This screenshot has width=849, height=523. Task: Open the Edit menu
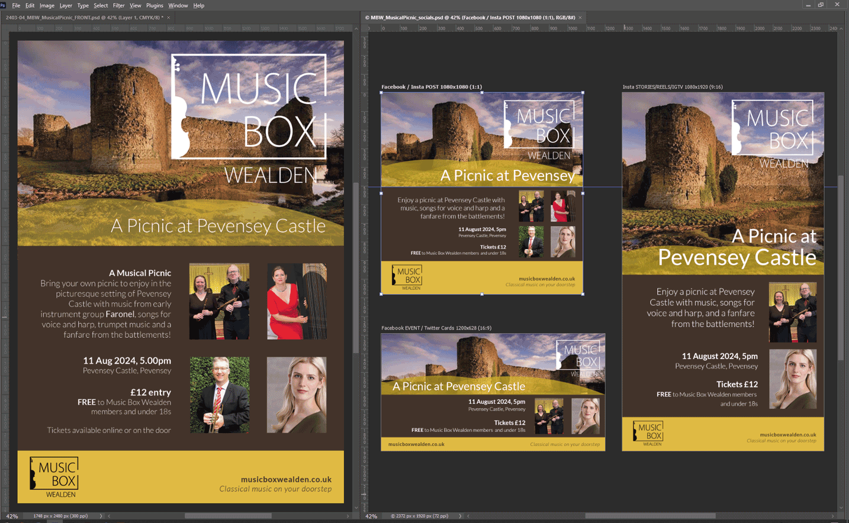pyautogui.click(x=30, y=5)
